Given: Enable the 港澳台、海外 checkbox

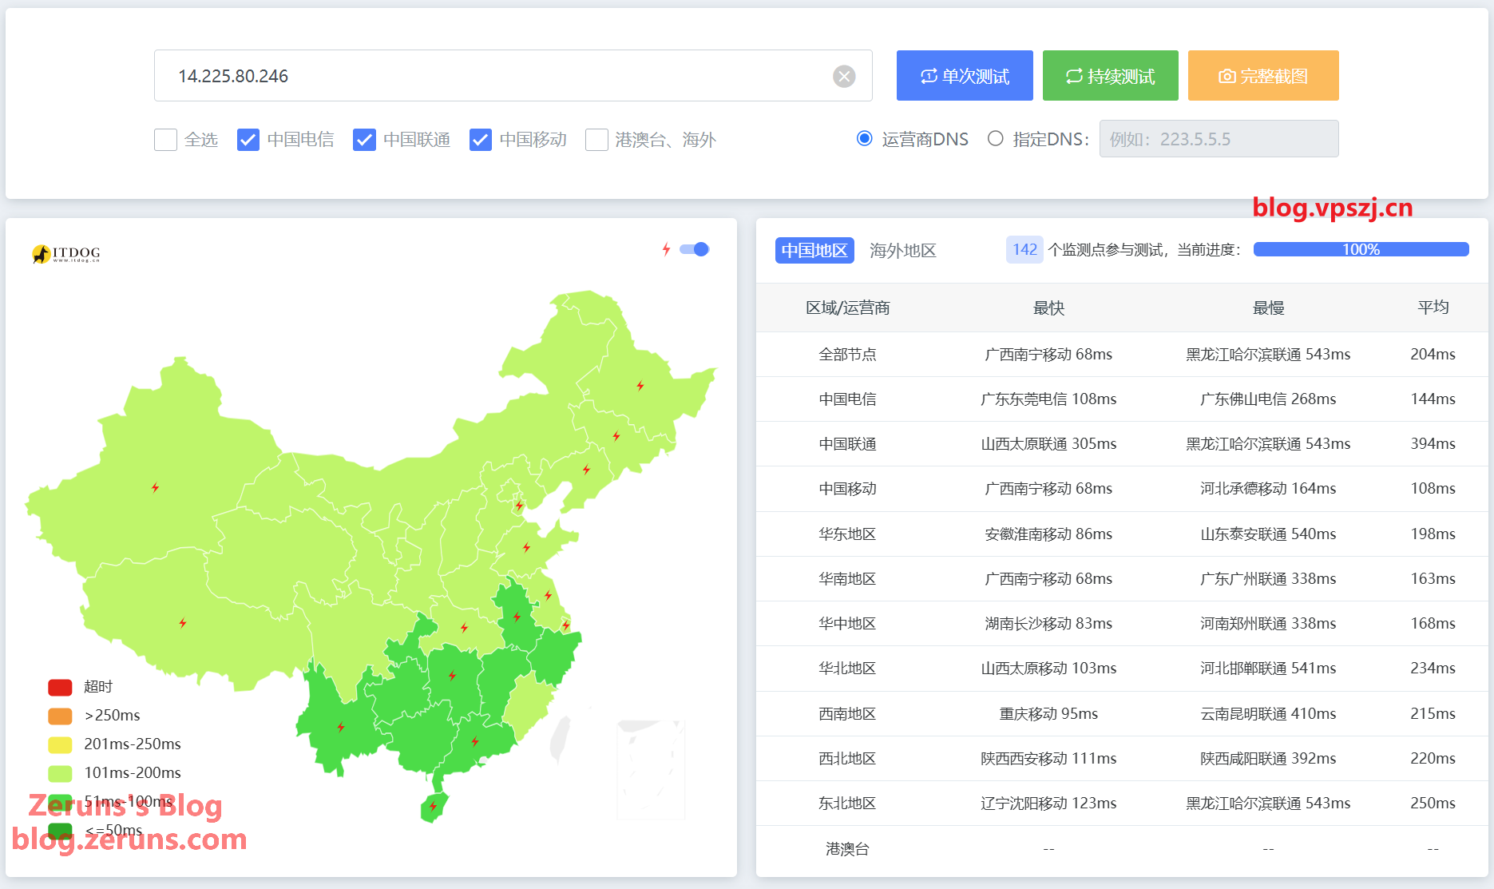Looking at the screenshot, I should pyautogui.click(x=596, y=140).
